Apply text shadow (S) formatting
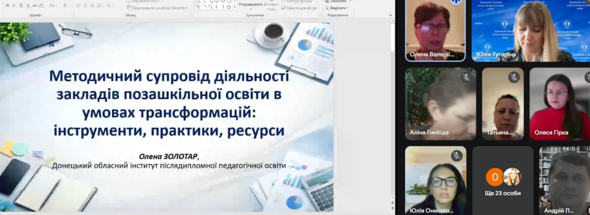Viewport: 590px width, 215px height. point(28,5)
